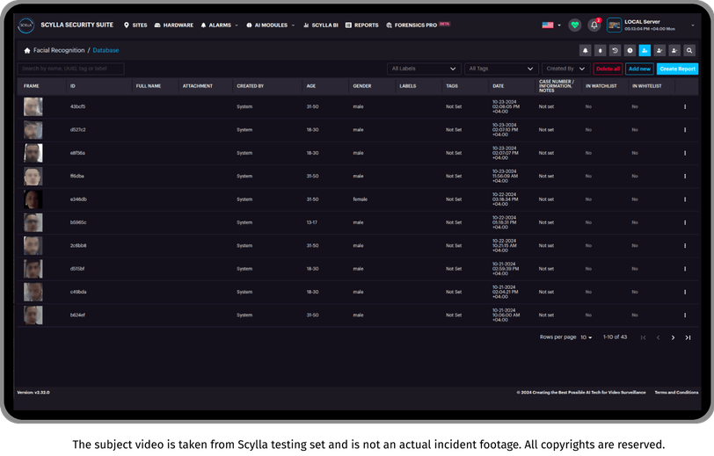714x456 pixels.
Task: Go to Facial Recognition breadcrumb
Action: [x=59, y=50]
